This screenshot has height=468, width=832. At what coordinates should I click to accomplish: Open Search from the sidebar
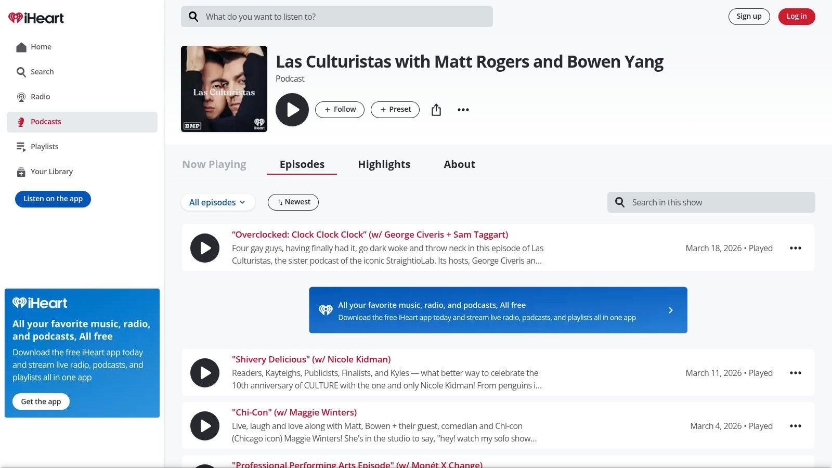click(x=82, y=72)
